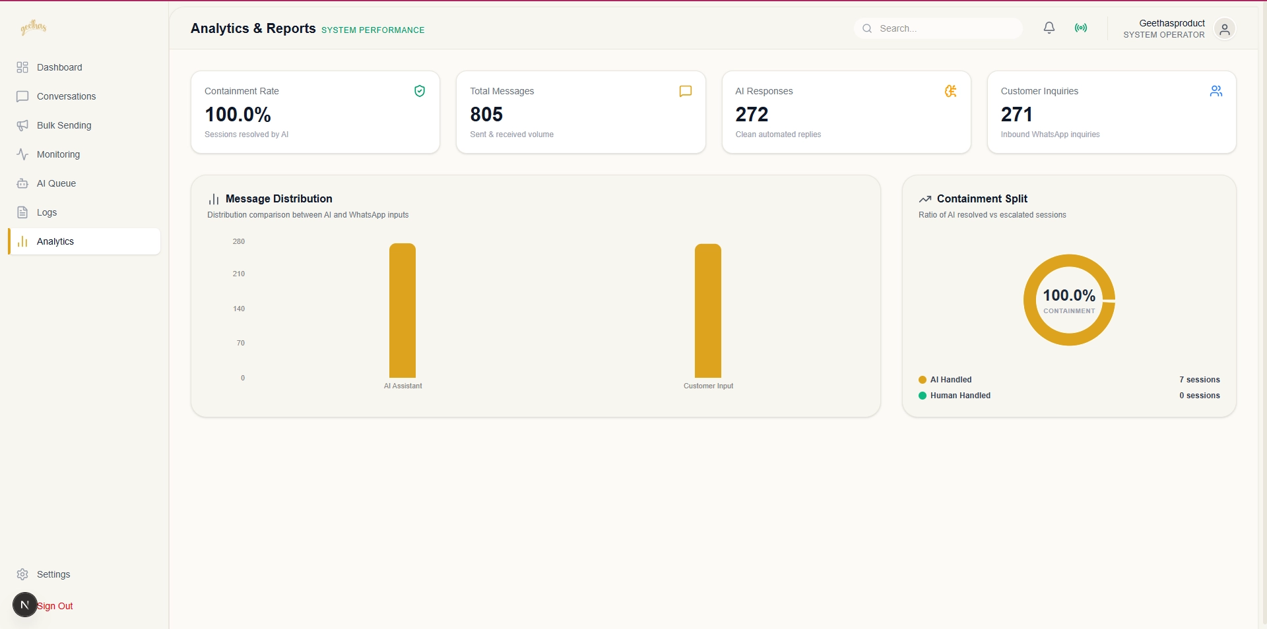Click the Dashboard grid icon

coord(22,67)
